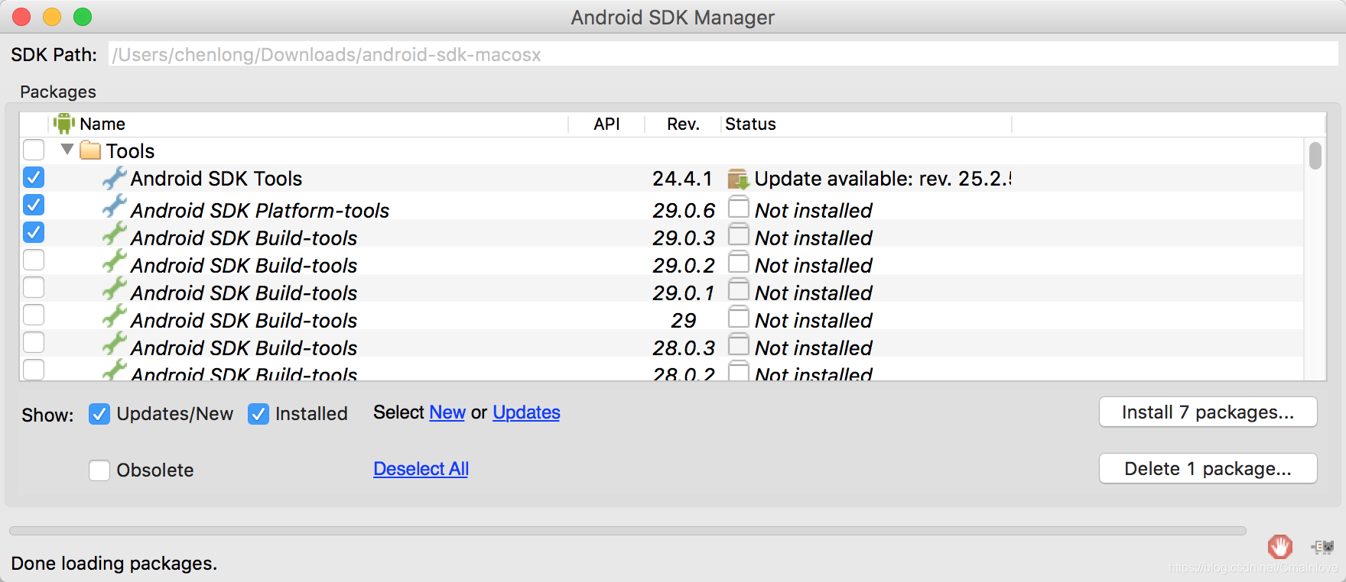The height and width of the screenshot is (582, 1346).
Task: Click wrench icon of Build-tools rev 29 row
Action: [114, 317]
